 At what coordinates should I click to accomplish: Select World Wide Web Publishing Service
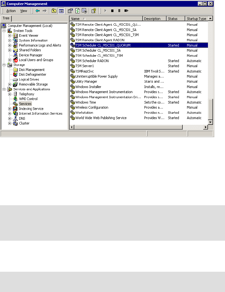point(139,118)
